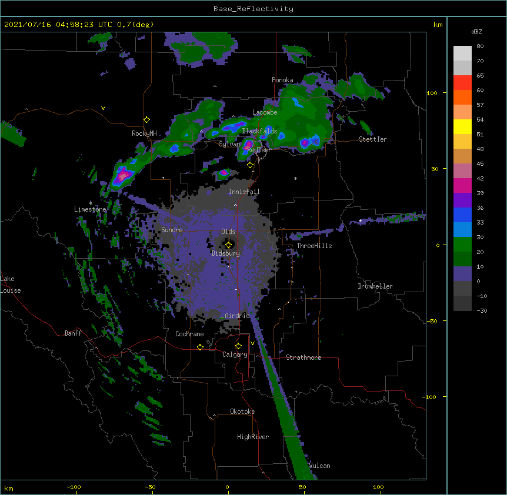Click the Lacombe city label

pos(265,112)
